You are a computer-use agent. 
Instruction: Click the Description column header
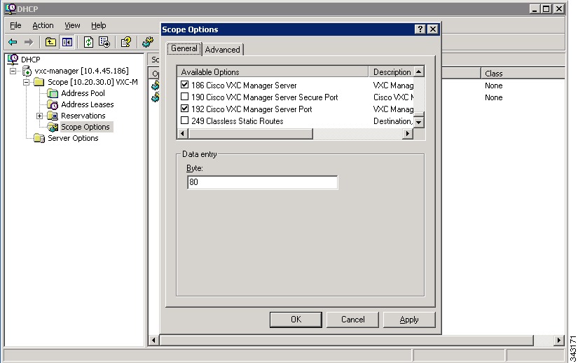391,72
